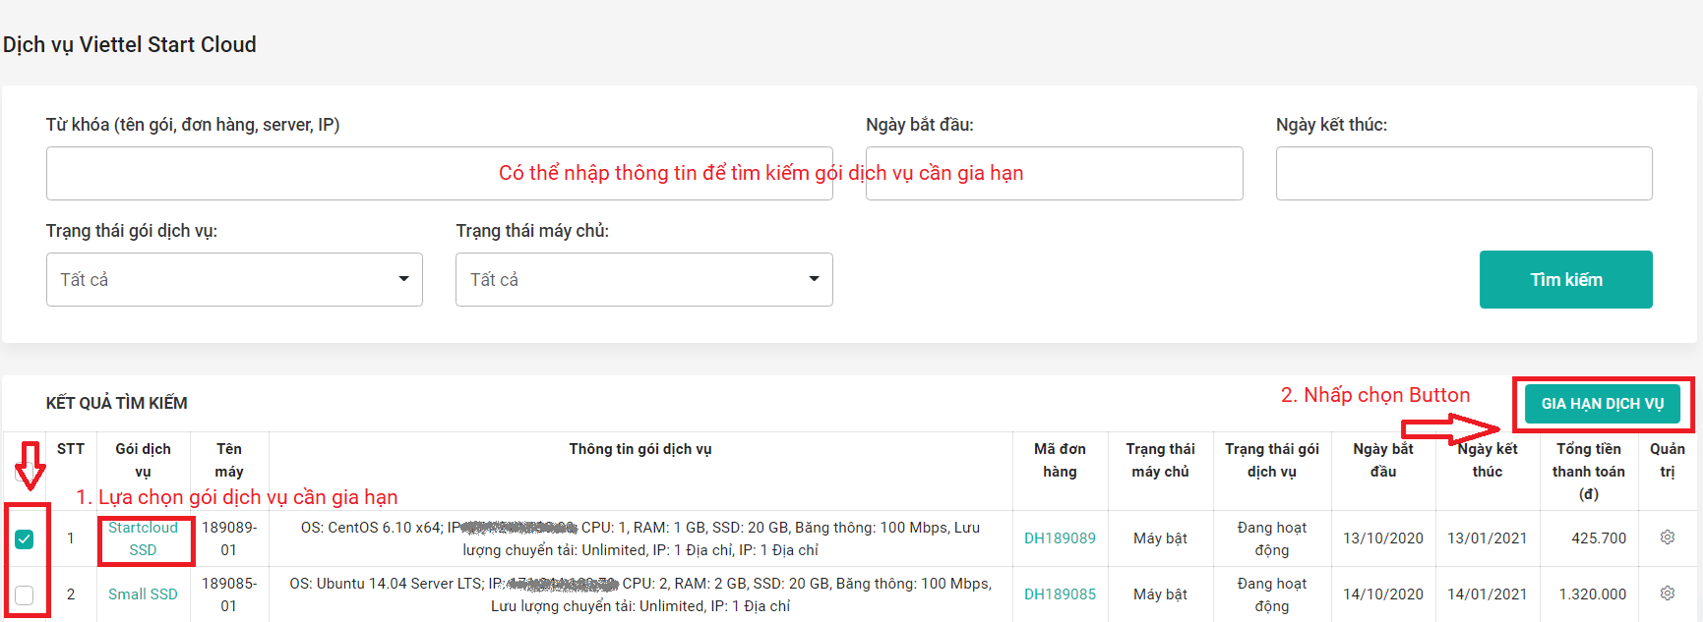Open the Small SSD package link
The width and height of the screenshot is (1703, 622).
coord(143,594)
